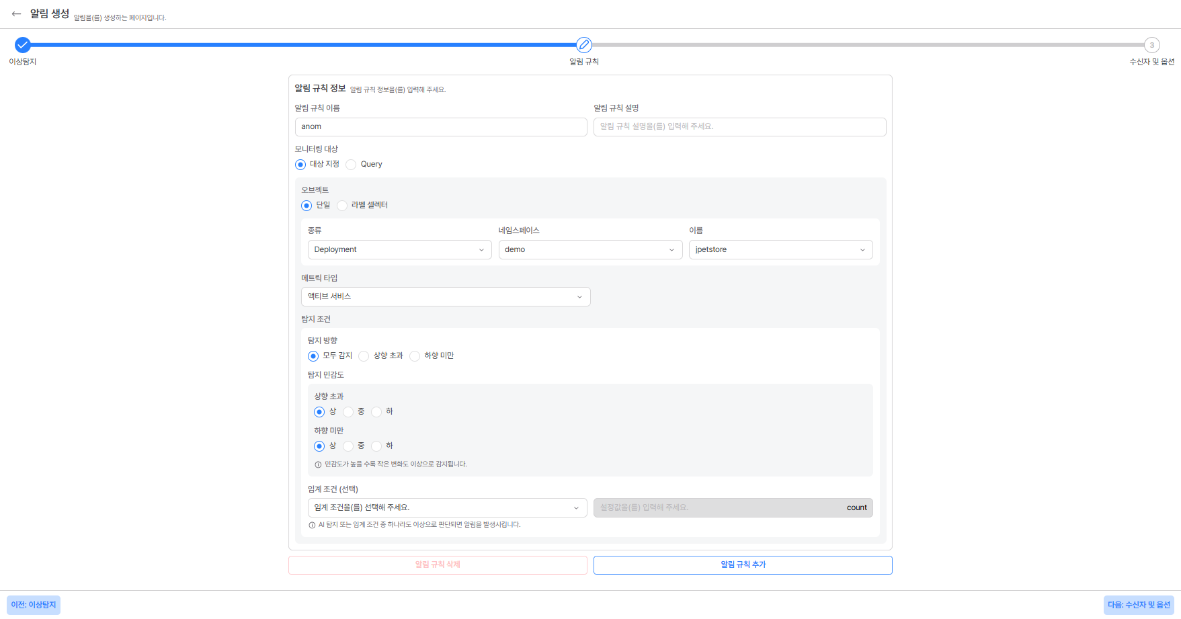Set 상향 초과 sensitivity to 하
The image size is (1181, 619).
376,412
